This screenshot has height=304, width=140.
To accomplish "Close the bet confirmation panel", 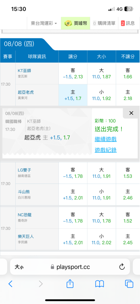I will (x=131, y=113).
